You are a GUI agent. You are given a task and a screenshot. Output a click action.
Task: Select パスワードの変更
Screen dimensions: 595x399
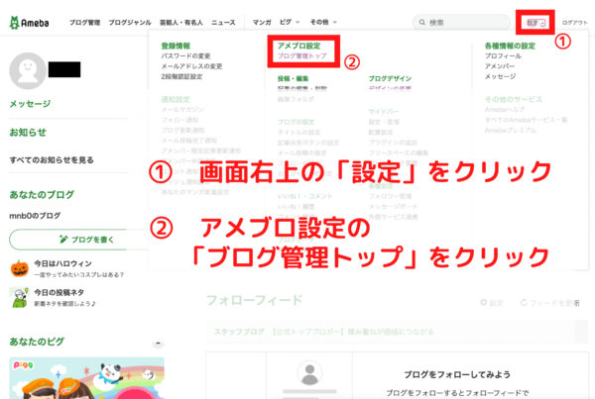(x=185, y=56)
